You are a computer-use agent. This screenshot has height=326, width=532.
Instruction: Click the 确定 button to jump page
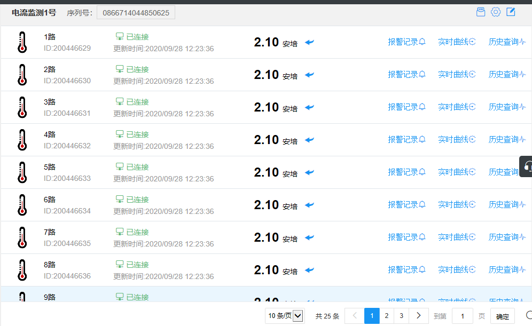pos(503,316)
